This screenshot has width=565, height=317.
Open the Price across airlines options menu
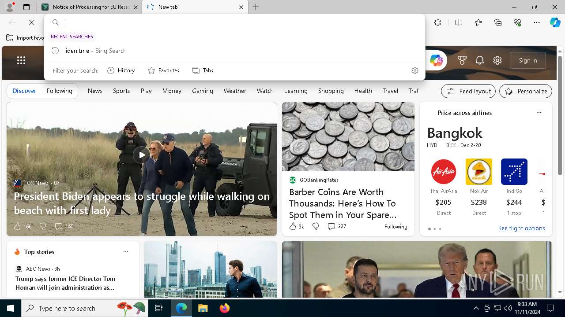point(539,113)
